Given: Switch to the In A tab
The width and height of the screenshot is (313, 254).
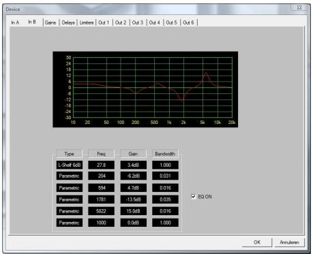Looking at the screenshot, I should click(x=16, y=22).
